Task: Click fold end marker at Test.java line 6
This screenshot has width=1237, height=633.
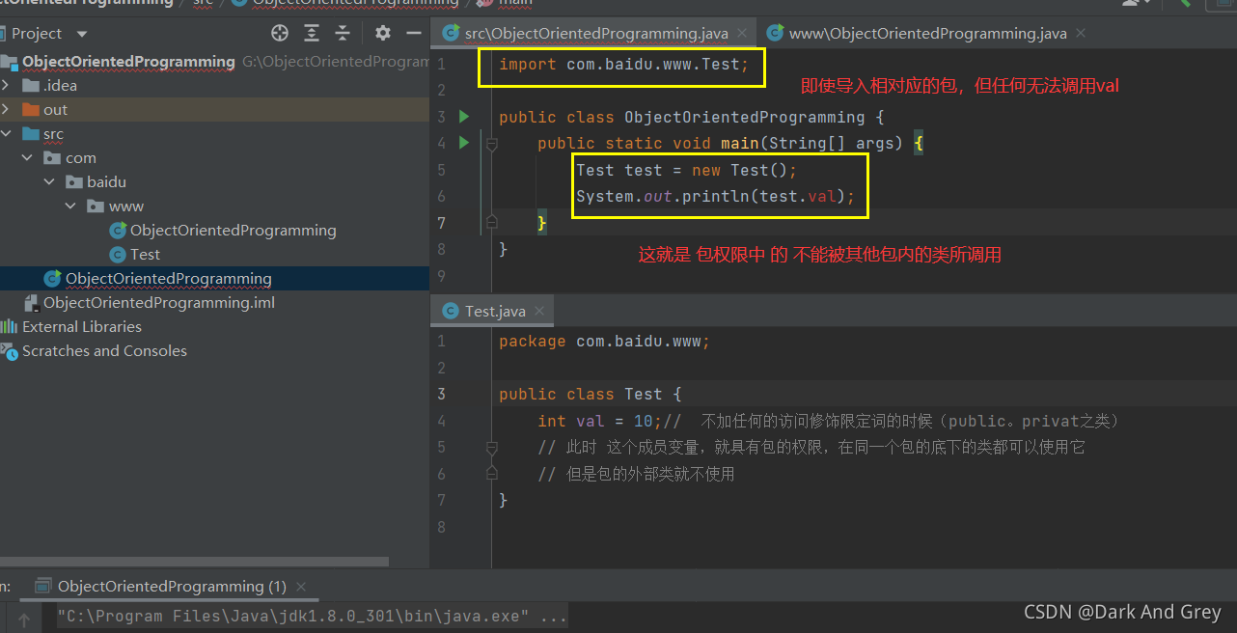Action: coord(491,474)
